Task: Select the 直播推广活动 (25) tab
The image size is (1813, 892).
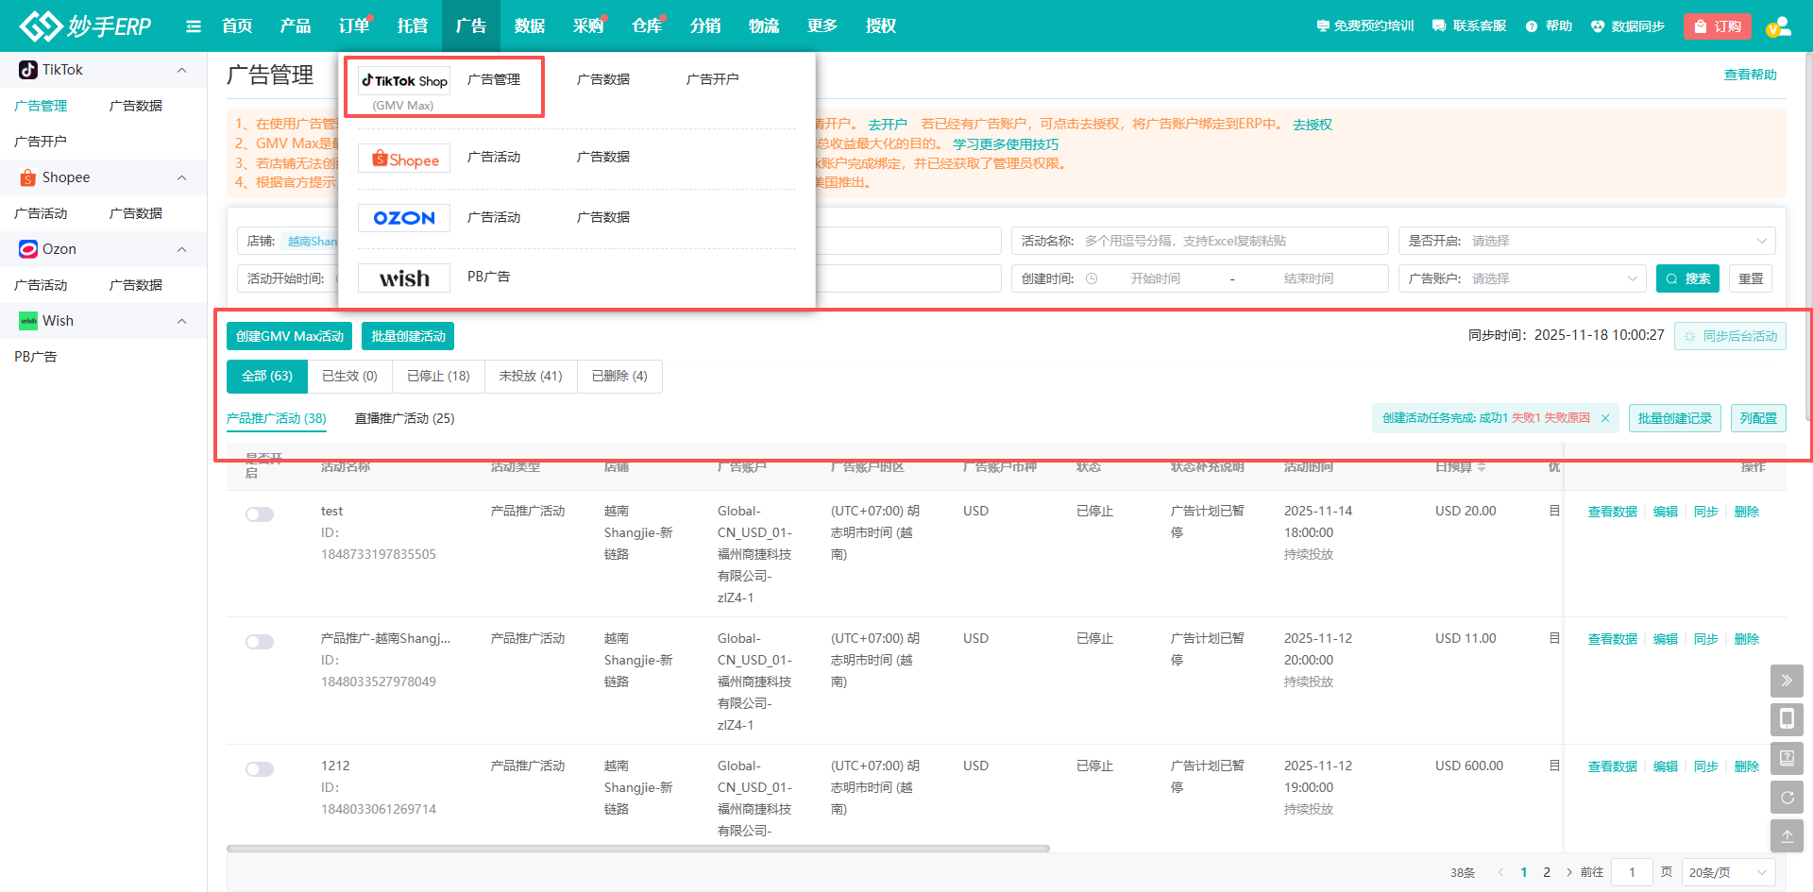Action: coord(404,418)
